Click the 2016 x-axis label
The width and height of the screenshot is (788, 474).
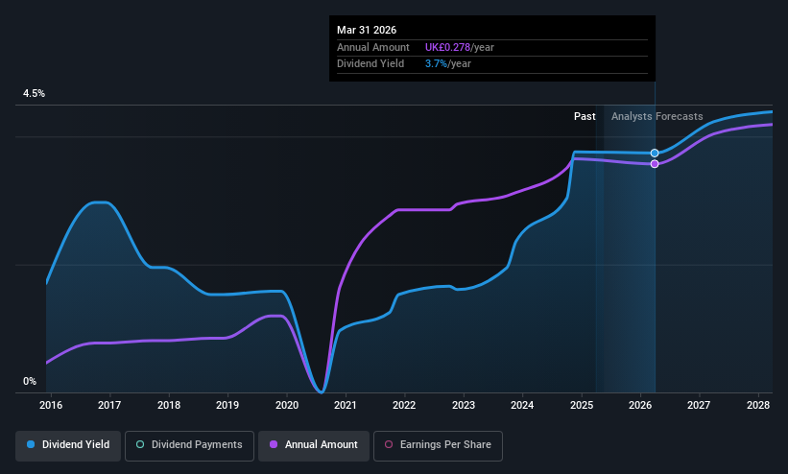(x=51, y=405)
